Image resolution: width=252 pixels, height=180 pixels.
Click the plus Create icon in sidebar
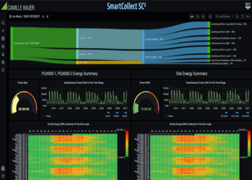pyautogui.click(x=3, y=31)
